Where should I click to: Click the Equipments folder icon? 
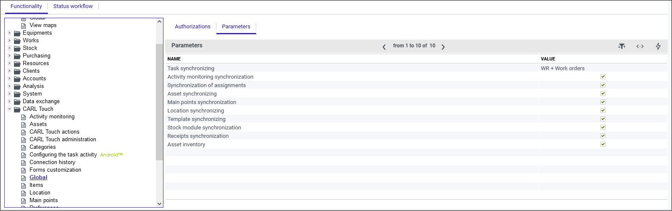point(17,33)
